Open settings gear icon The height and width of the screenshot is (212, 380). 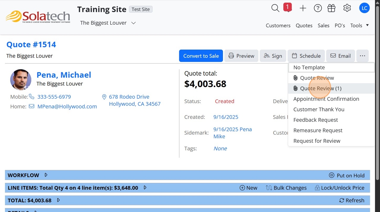(347, 8)
